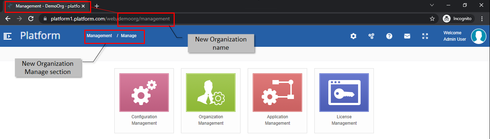The height and width of the screenshot is (139, 490).
Task: Go back with the browser back arrow
Action: tap(8, 19)
